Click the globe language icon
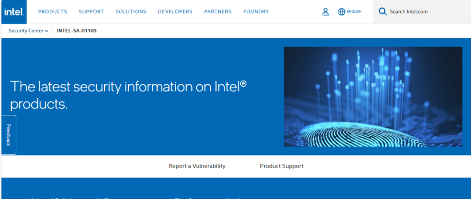The width and height of the screenshot is (471, 199). [341, 12]
